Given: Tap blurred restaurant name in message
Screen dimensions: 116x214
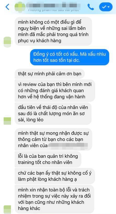Looking at the screenshot, I should [x=68, y=145].
